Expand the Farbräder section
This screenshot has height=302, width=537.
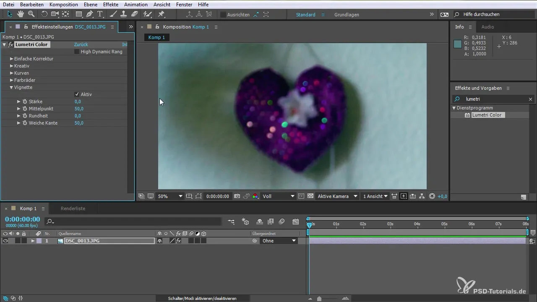tap(12, 80)
